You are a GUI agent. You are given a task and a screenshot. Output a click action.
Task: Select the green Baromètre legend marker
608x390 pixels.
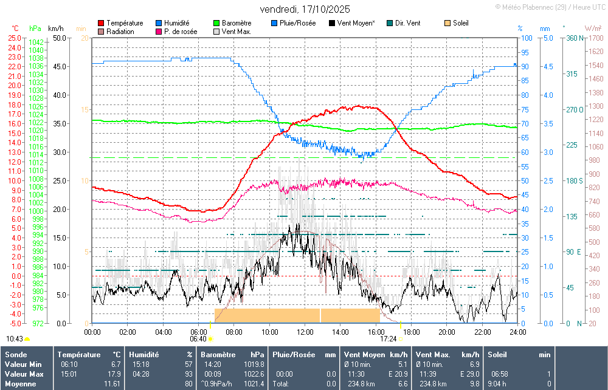pos(216,23)
